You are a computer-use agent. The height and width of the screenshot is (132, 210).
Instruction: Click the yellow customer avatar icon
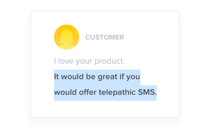pyautogui.click(x=67, y=37)
